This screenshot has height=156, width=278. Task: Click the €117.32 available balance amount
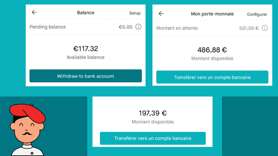click(86, 49)
